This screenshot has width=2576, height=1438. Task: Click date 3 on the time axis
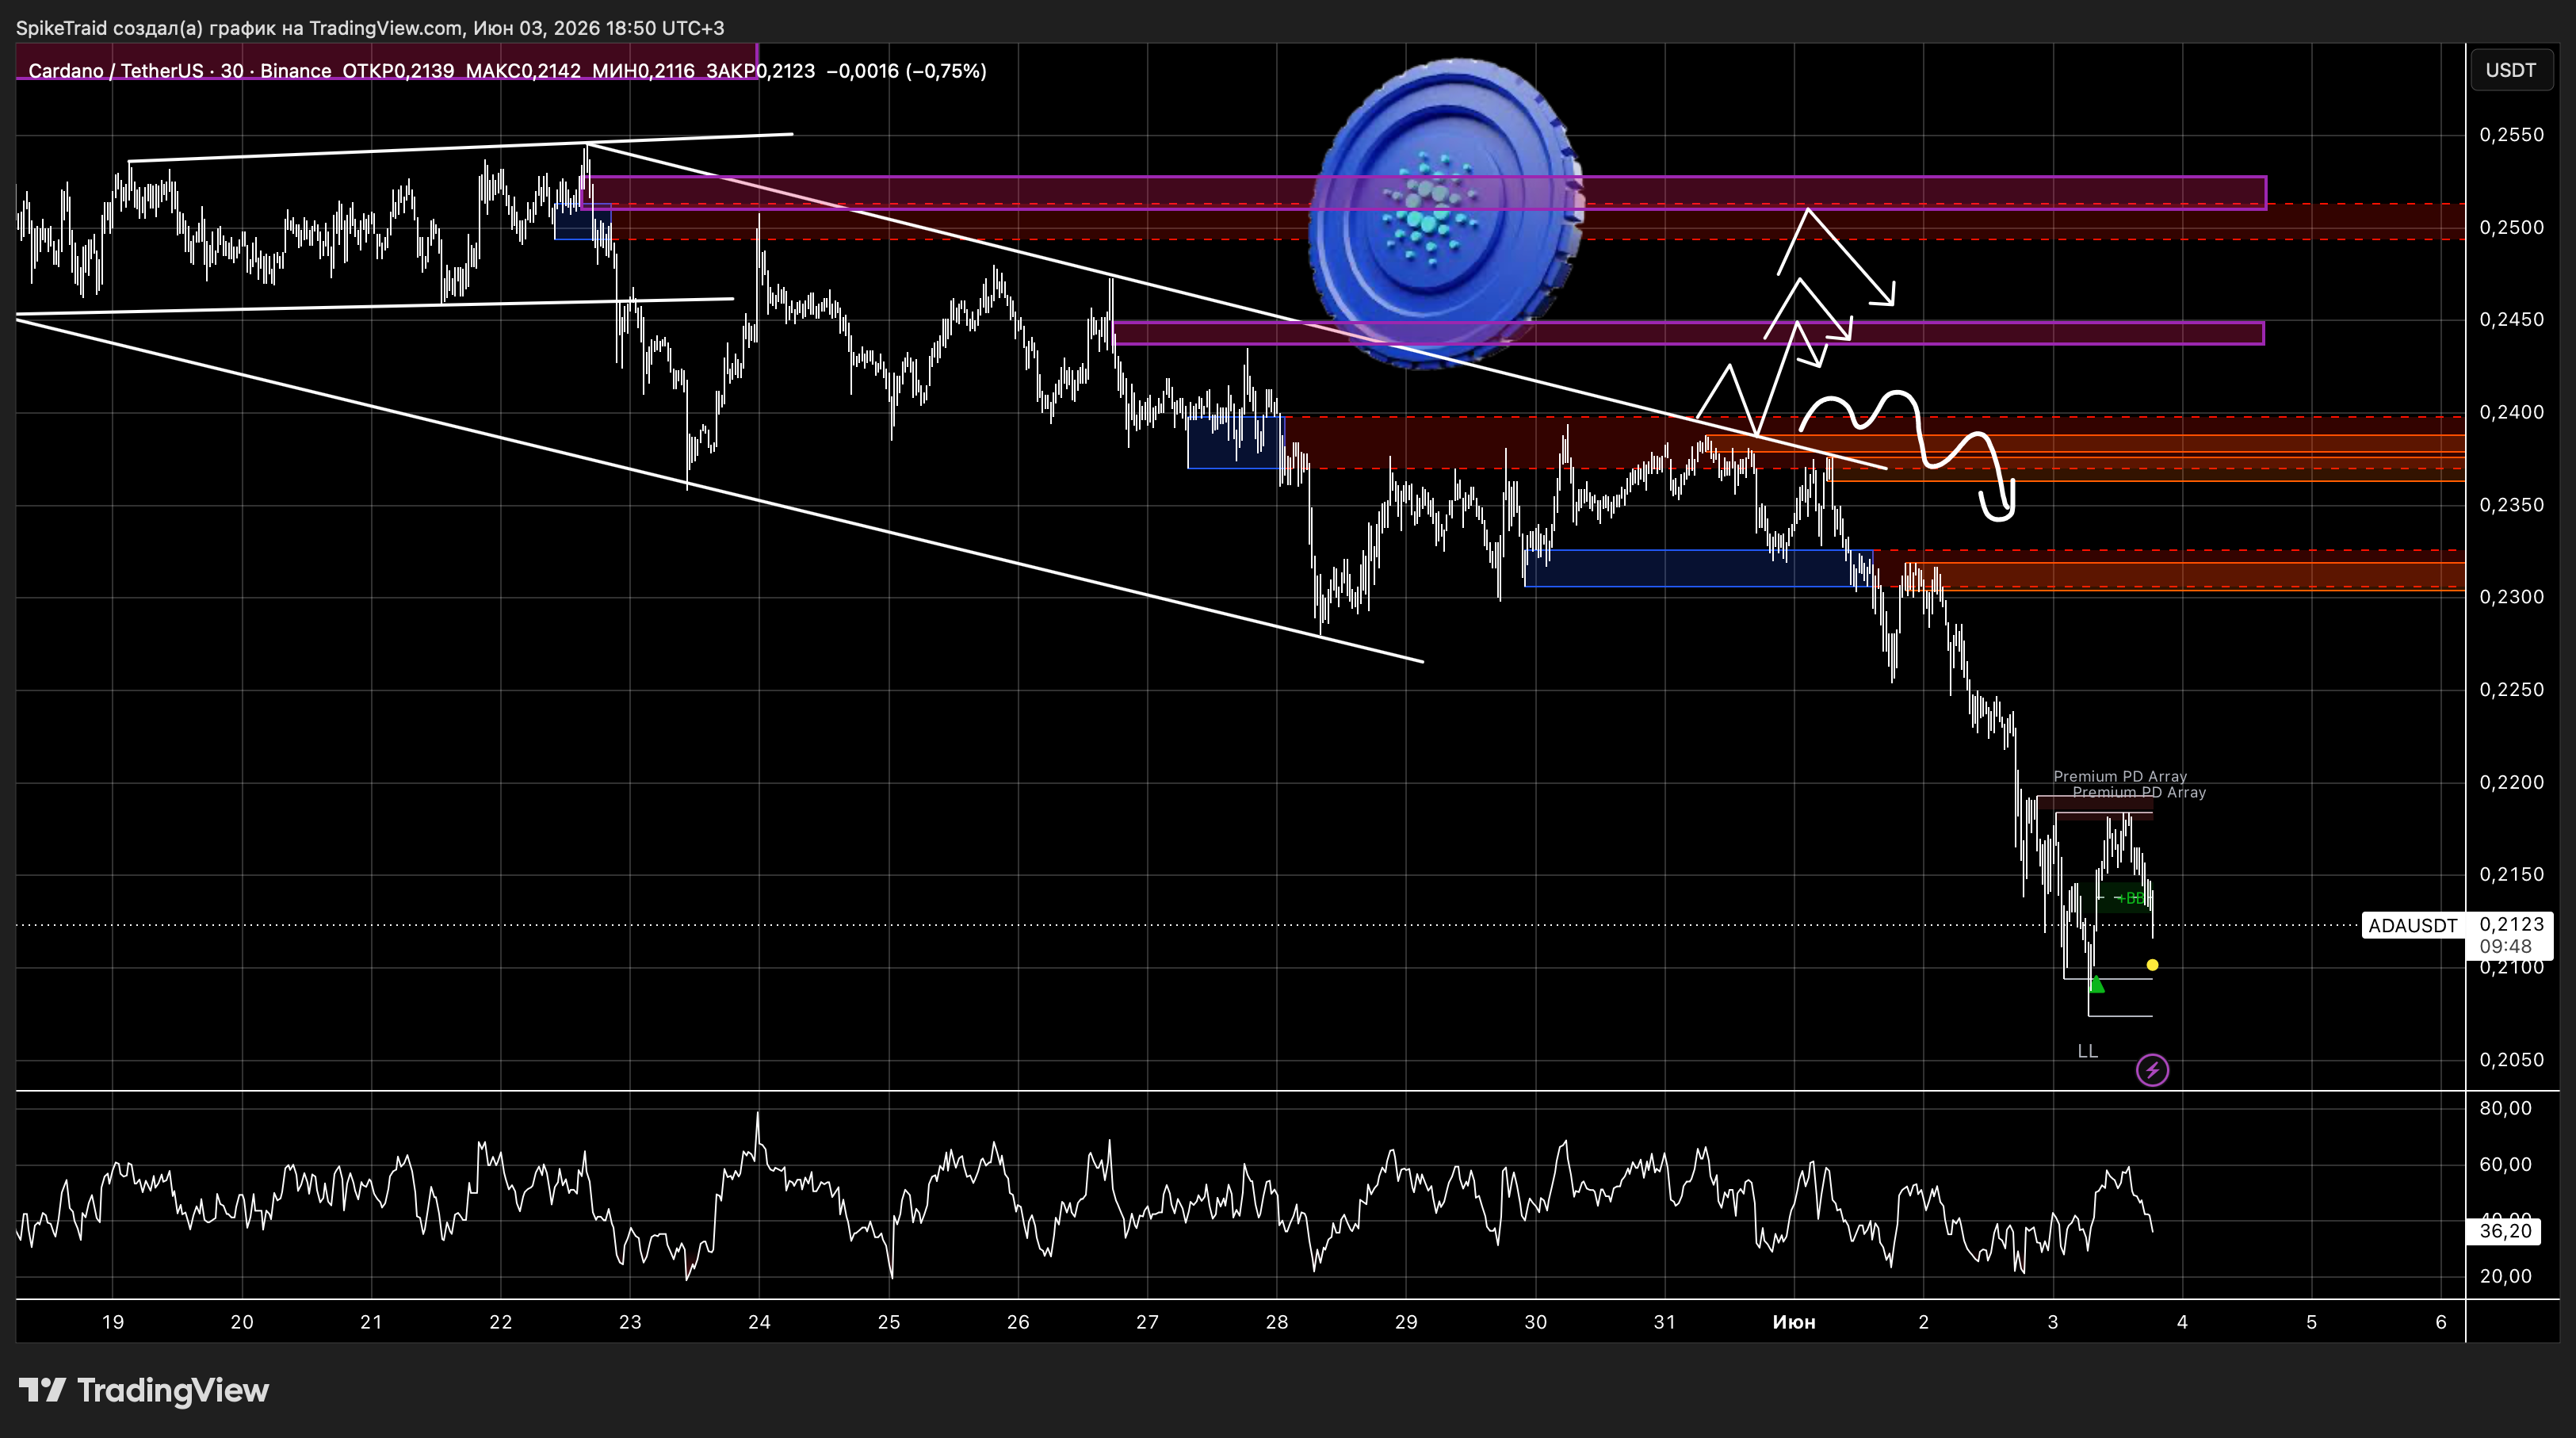(2053, 1322)
